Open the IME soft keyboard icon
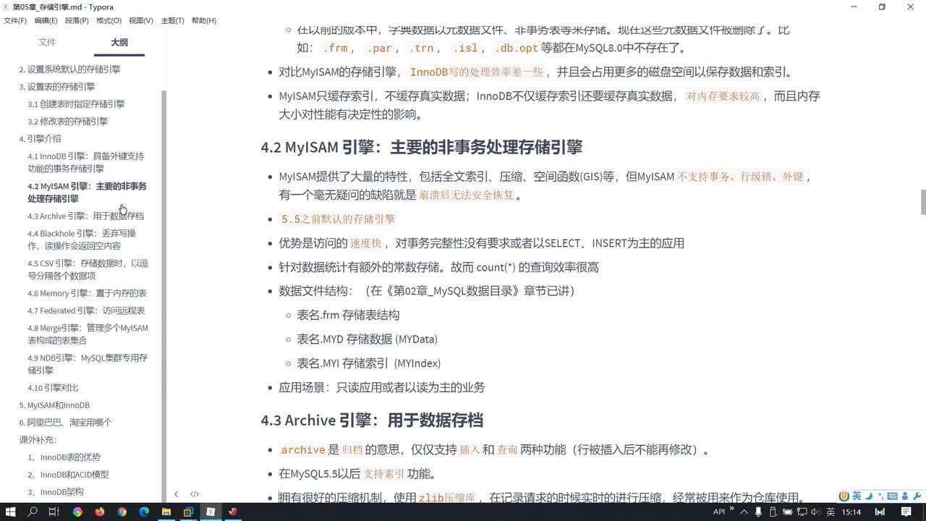This screenshot has height=521, width=926. 892,496
